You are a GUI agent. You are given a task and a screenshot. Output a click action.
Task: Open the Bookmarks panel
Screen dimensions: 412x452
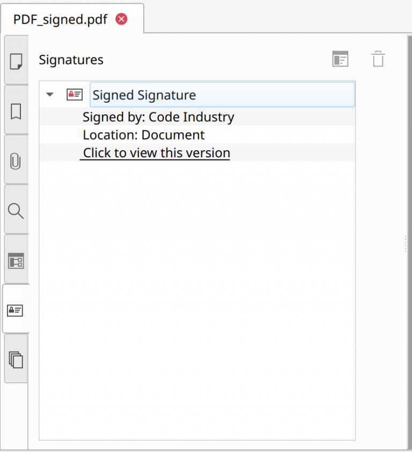click(16, 112)
